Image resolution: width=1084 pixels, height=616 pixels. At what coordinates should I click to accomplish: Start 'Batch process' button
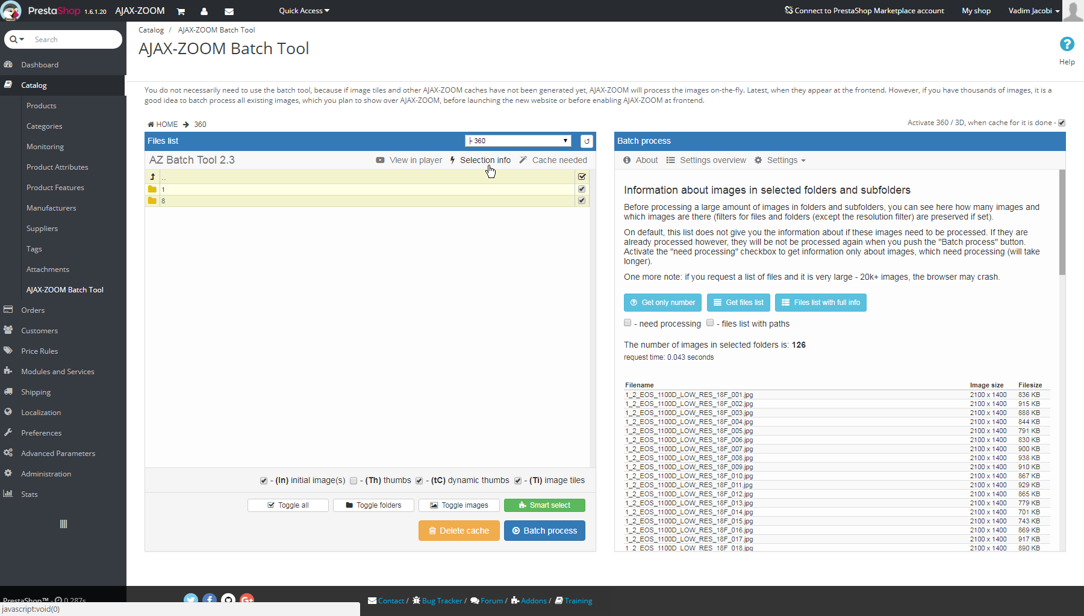coord(544,531)
